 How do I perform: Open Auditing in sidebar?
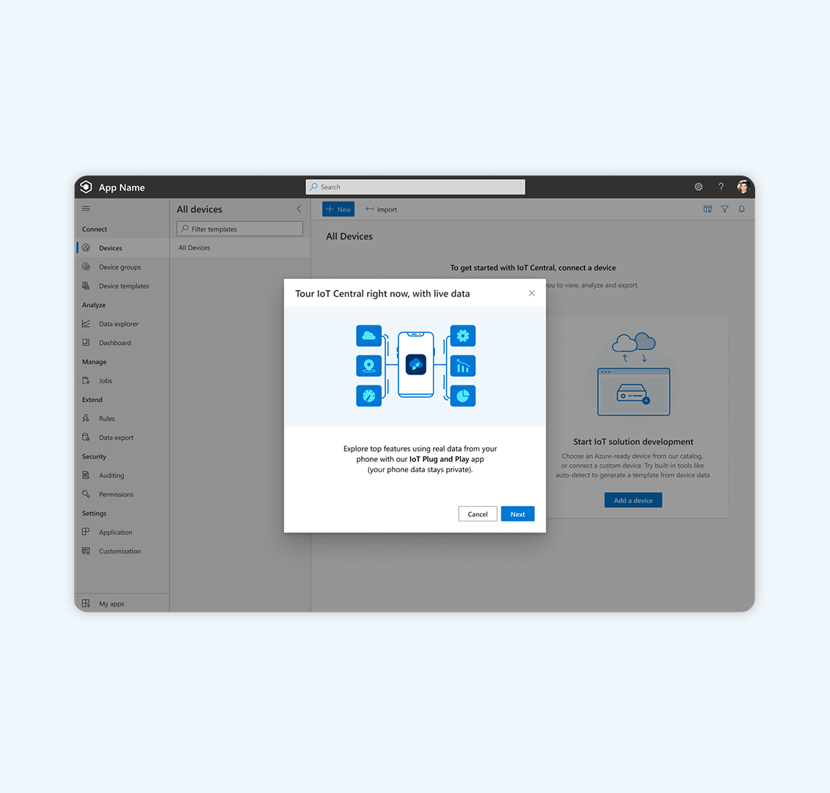[122, 475]
